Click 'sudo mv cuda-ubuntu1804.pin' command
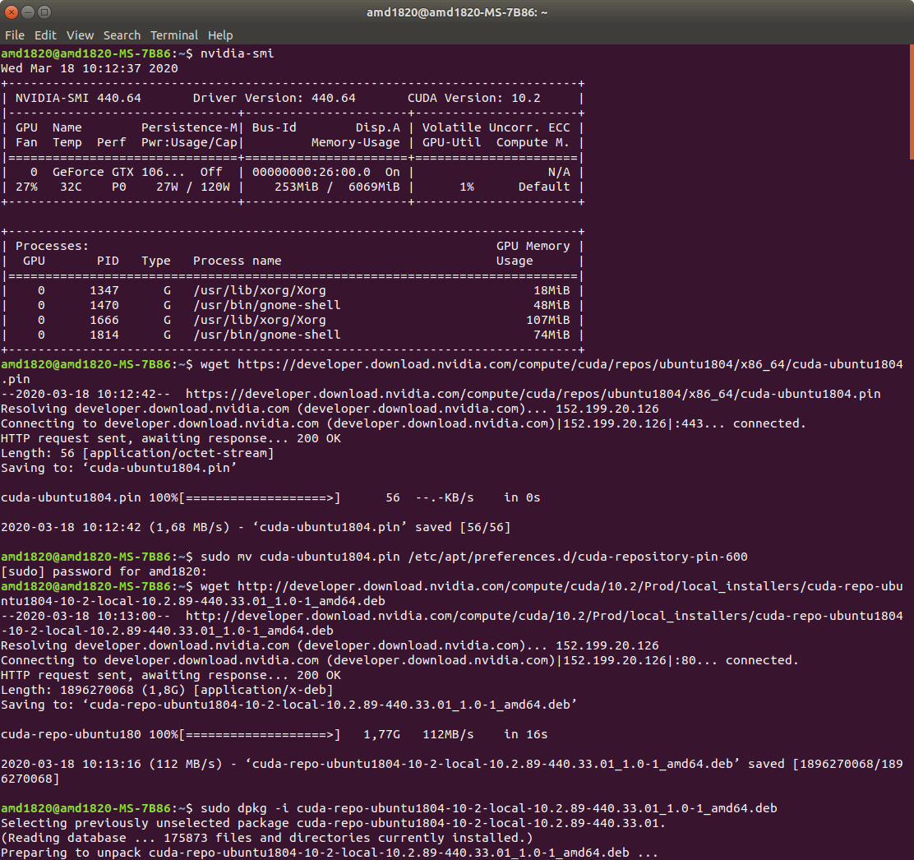Image resolution: width=914 pixels, height=860 pixels. tap(300, 557)
